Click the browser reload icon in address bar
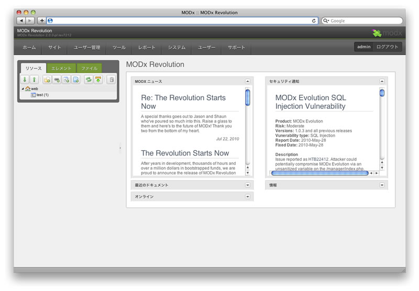The height and width of the screenshot is (291, 419). 314,20
